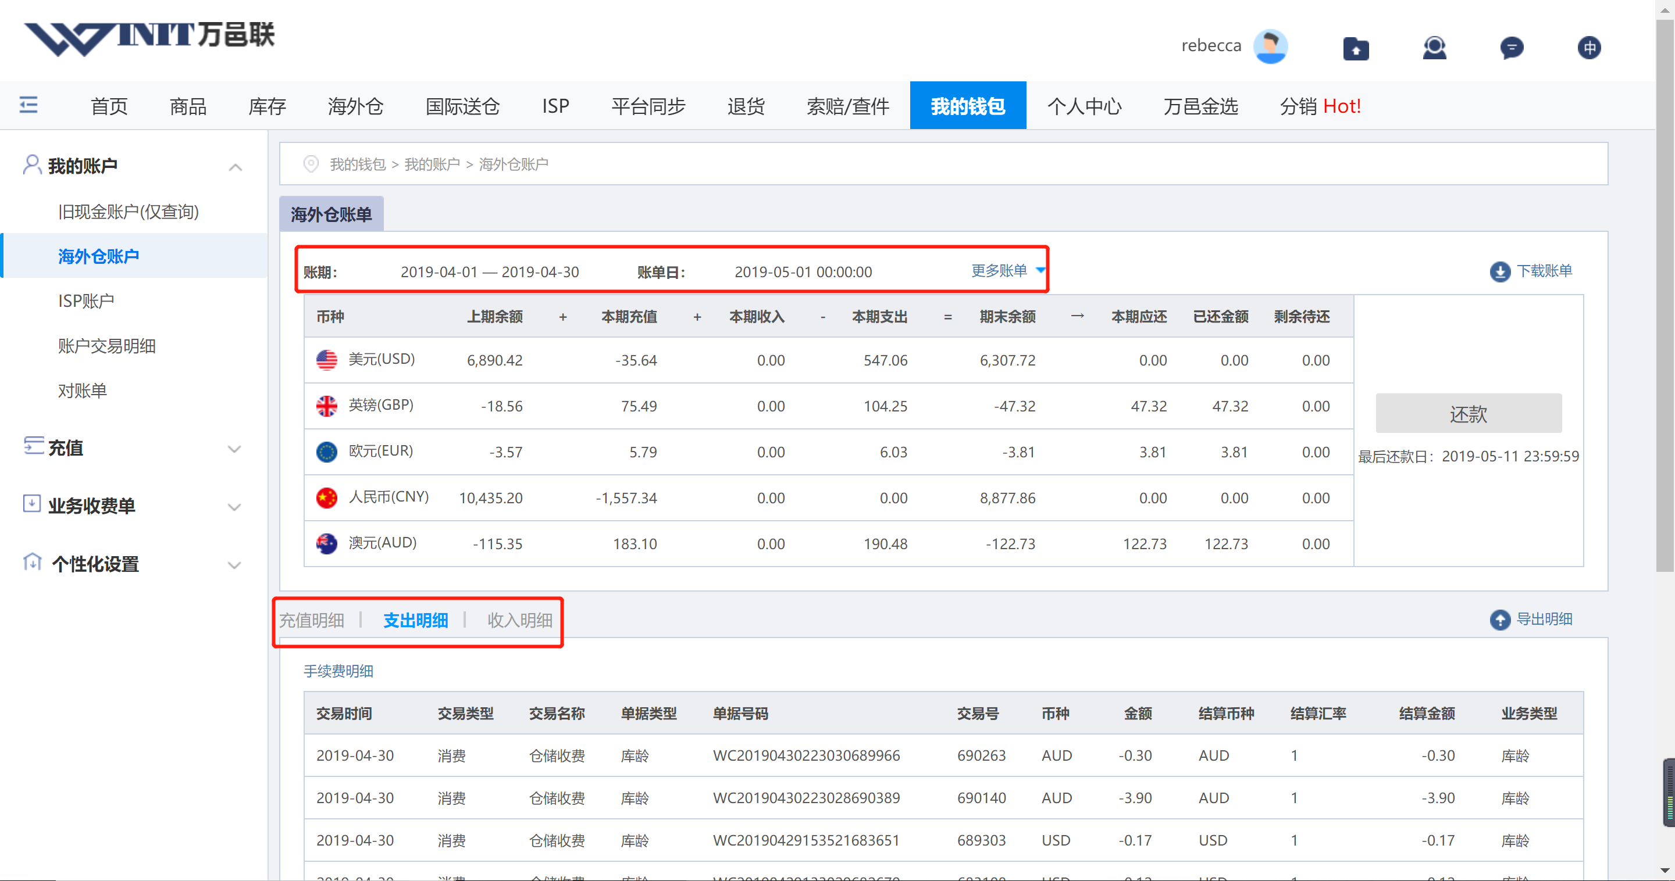Click the breadcrumb location pin icon
The width and height of the screenshot is (1675, 881).
pyautogui.click(x=311, y=164)
